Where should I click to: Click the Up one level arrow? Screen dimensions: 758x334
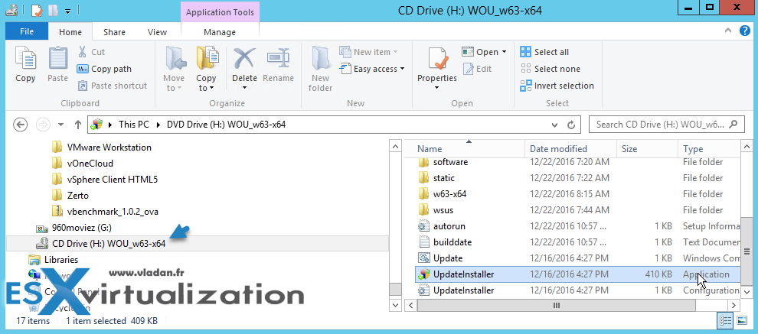tap(78, 125)
